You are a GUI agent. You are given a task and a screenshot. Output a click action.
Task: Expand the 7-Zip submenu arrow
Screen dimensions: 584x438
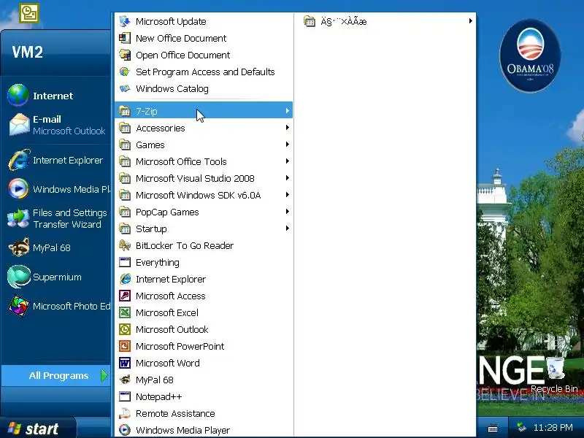point(287,111)
